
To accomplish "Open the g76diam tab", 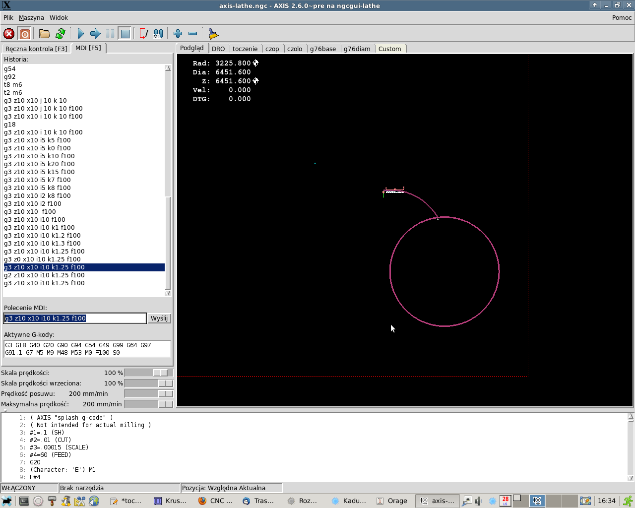I will pyautogui.click(x=357, y=49).
